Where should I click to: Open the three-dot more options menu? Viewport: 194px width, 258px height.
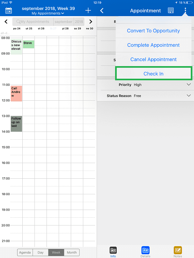click(x=185, y=11)
